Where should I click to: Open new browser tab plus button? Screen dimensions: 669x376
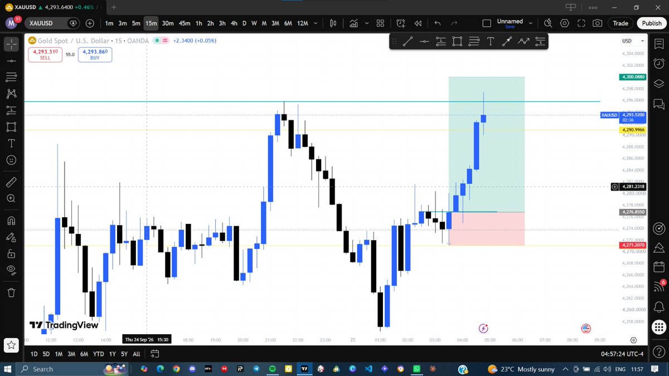pyautogui.click(x=114, y=7)
